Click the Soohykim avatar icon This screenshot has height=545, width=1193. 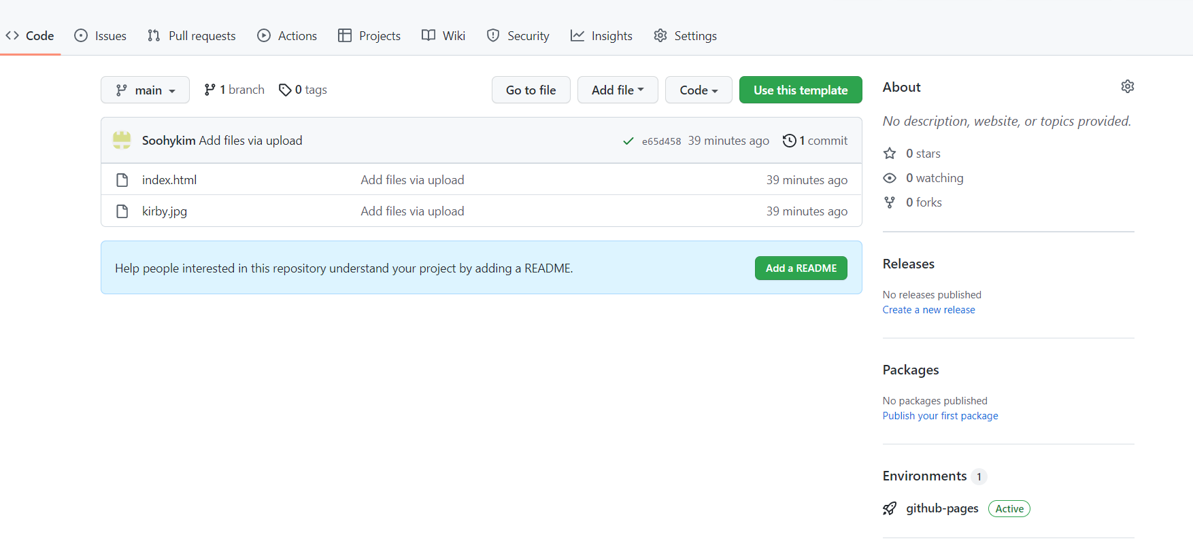pyautogui.click(x=122, y=140)
